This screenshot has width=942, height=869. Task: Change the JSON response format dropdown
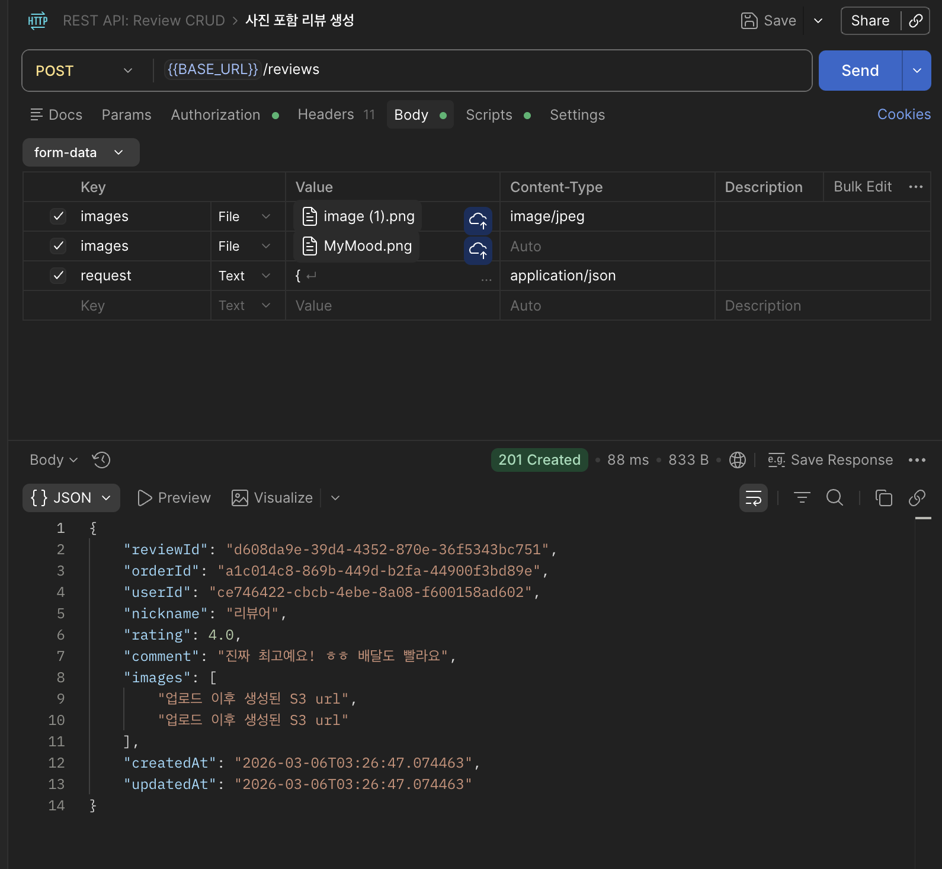(x=71, y=498)
